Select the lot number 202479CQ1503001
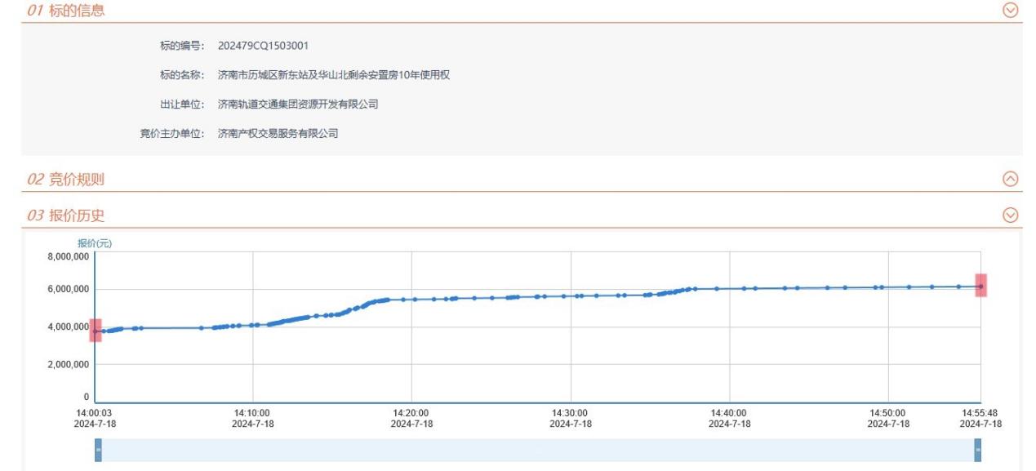The width and height of the screenshot is (1036, 471). (263, 45)
